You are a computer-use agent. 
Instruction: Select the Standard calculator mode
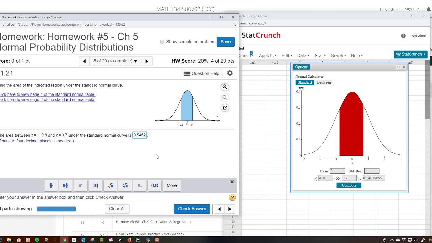(305, 82)
